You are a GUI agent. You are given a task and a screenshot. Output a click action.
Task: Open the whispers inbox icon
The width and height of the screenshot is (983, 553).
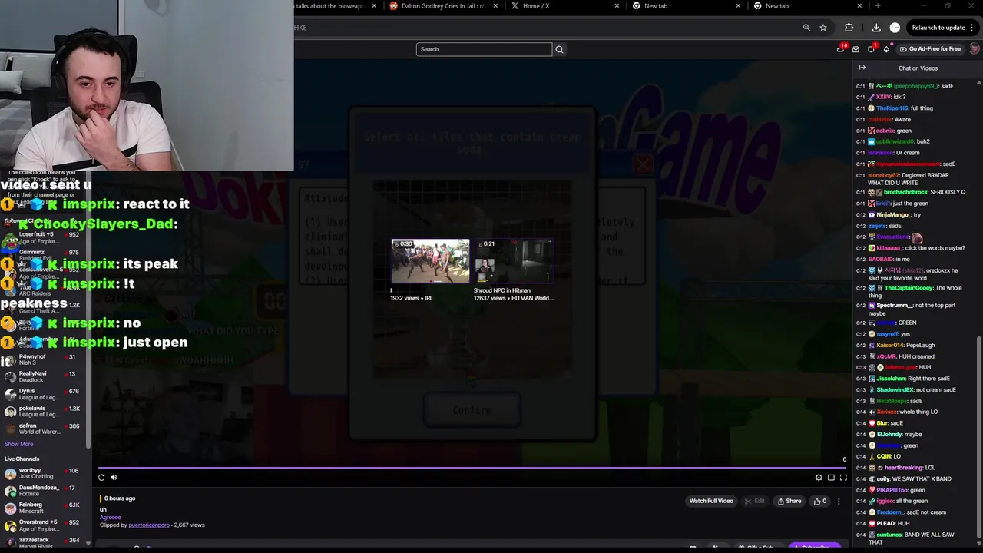click(x=856, y=49)
